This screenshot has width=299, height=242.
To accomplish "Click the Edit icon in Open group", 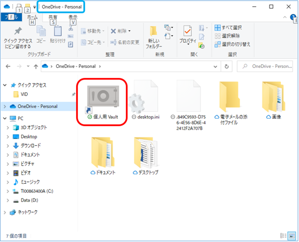I will click(202, 37).
